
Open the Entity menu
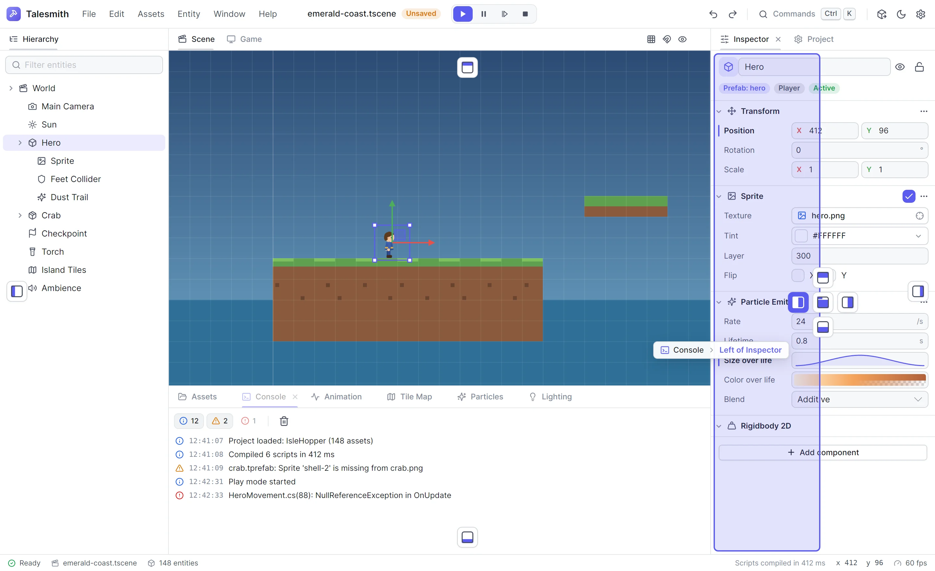pyautogui.click(x=189, y=14)
